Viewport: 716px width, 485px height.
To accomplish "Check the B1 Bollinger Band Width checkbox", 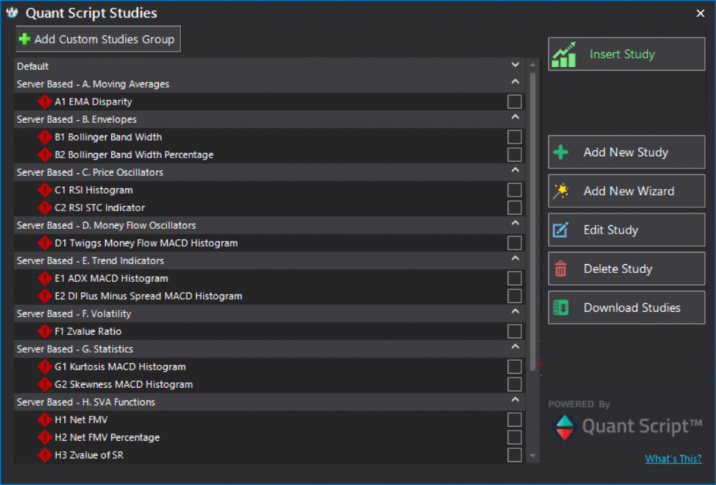I will pos(515,137).
